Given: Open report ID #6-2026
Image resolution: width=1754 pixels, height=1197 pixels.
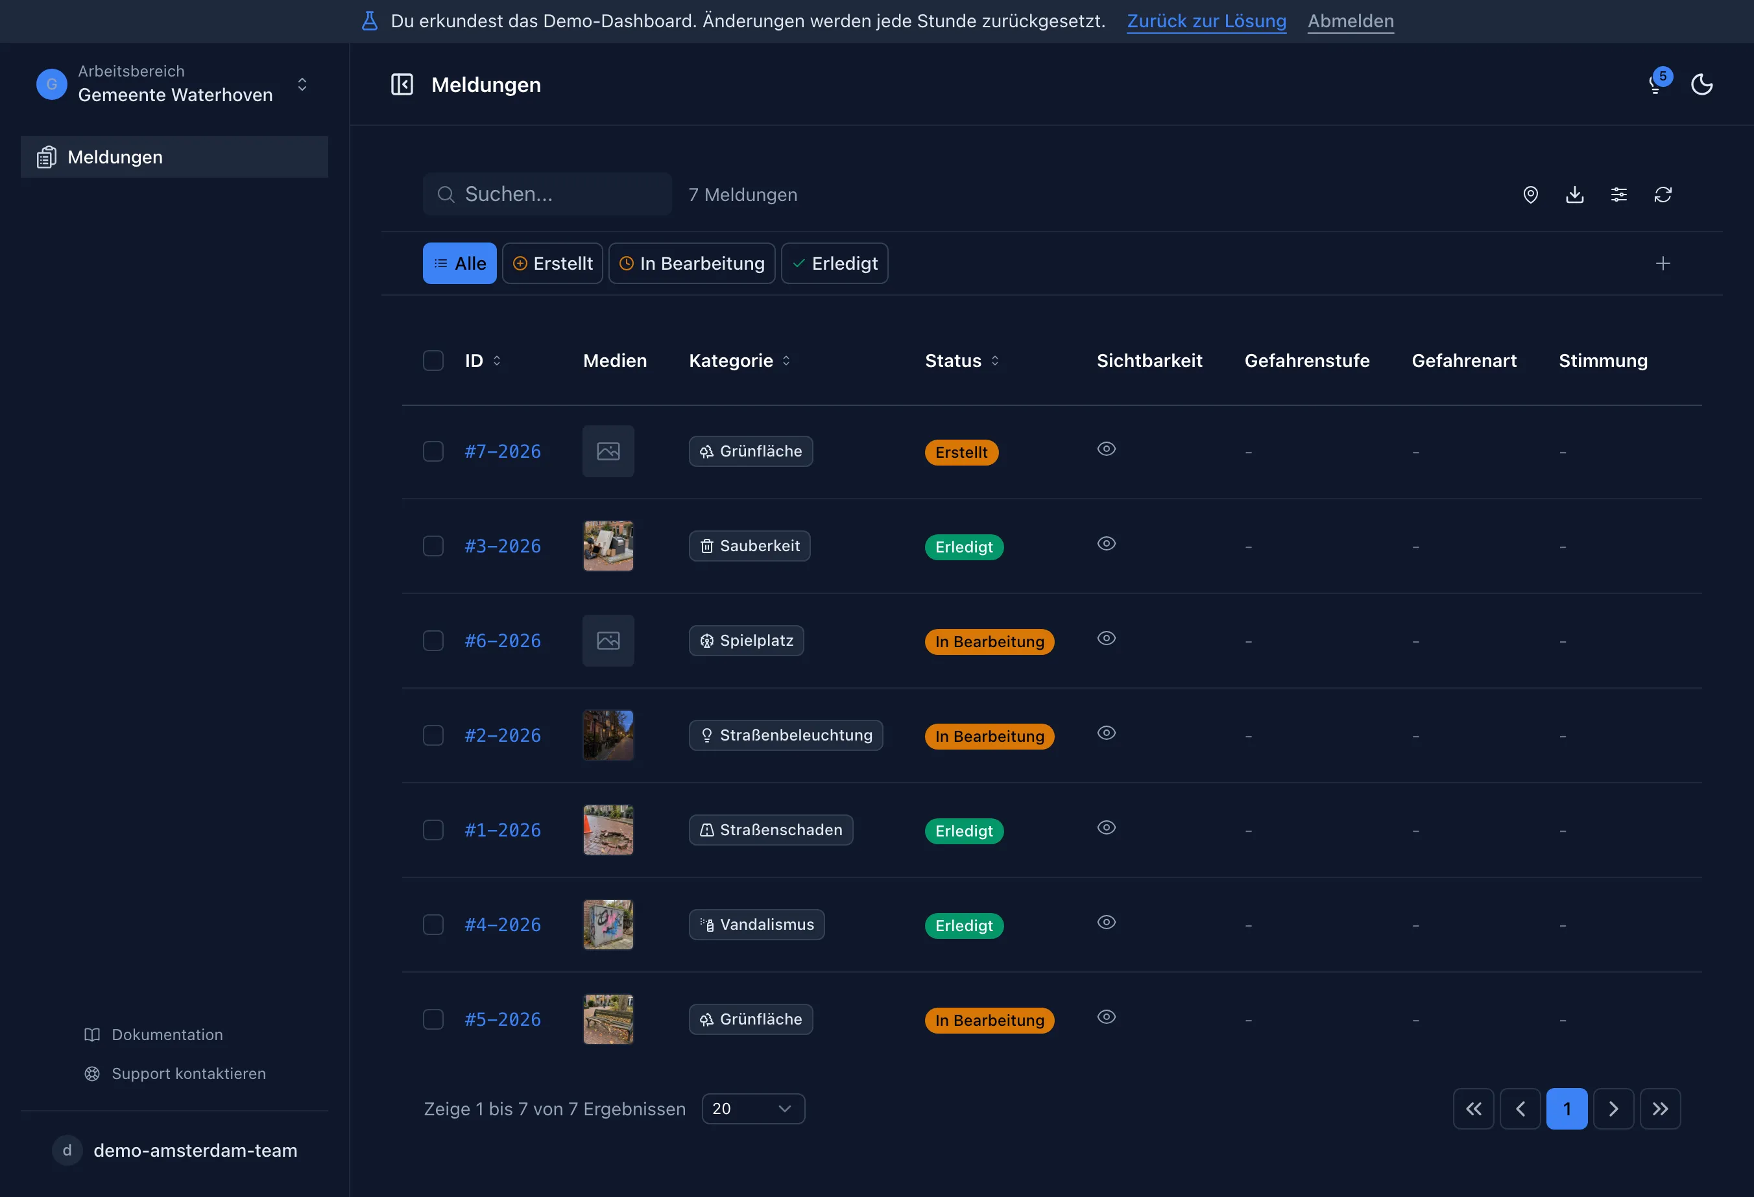Looking at the screenshot, I should 503,641.
